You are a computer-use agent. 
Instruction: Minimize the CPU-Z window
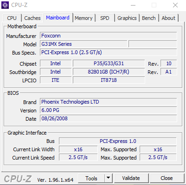[133, 5]
